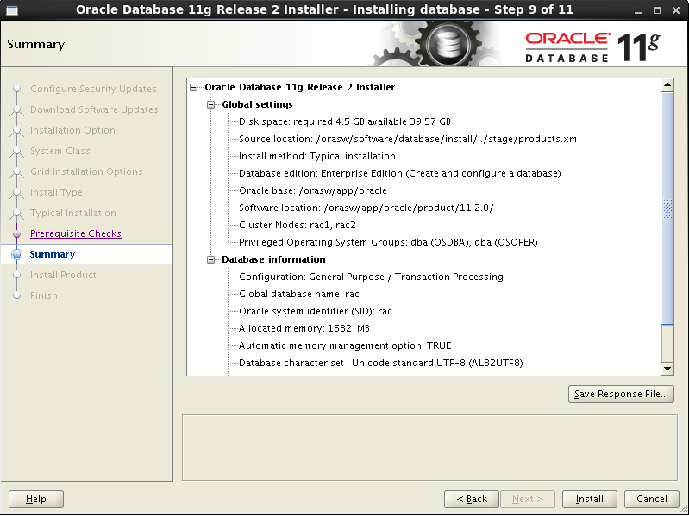Screen dimensions: 689x516
Task: Select the Installation Option step
Action: click(x=72, y=130)
